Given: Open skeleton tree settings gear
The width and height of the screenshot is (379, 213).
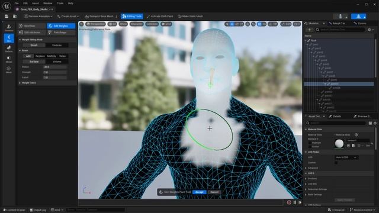Looking at the screenshot, I should [x=370, y=30].
